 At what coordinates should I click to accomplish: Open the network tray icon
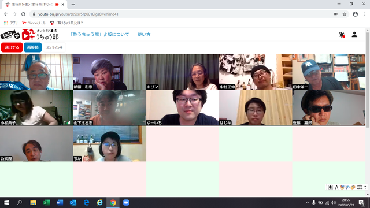click(x=327, y=203)
